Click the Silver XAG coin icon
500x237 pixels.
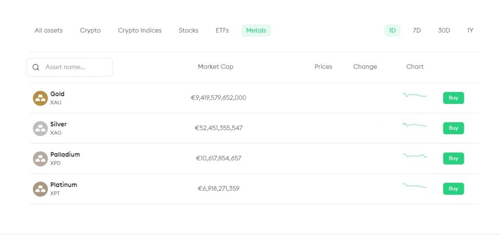(x=40, y=128)
